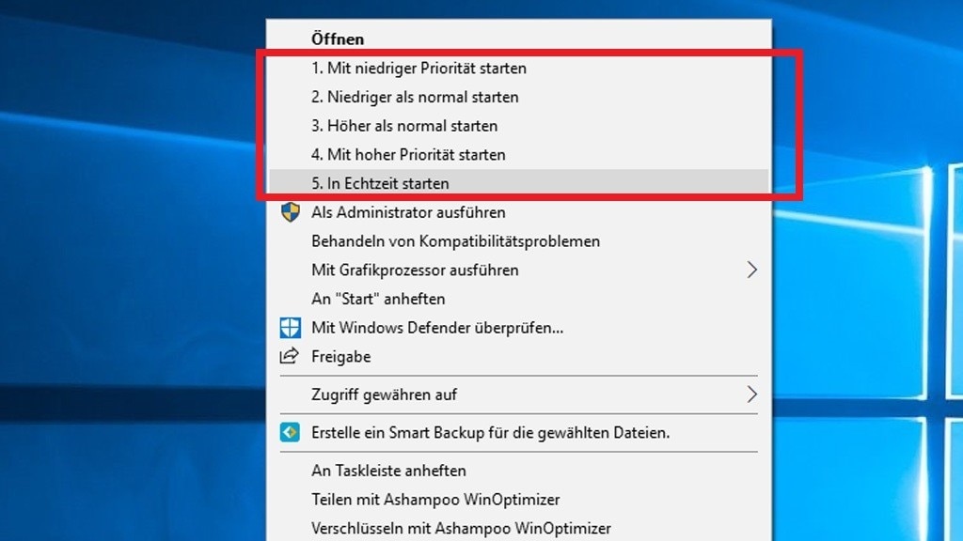Click the Freigabe share icon
963x541 pixels.
(x=290, y=357)
